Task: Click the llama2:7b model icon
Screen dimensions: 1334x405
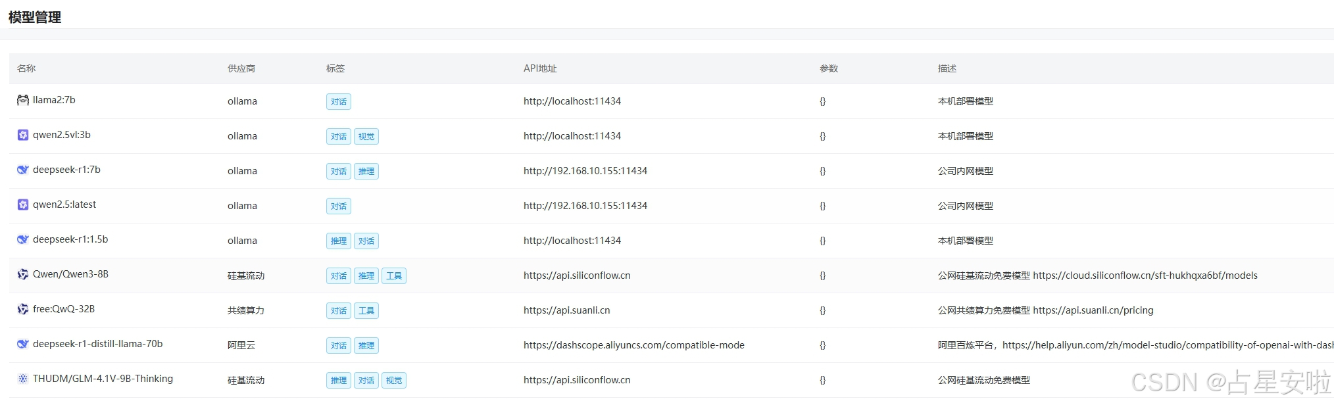Action: click(23, 100)
